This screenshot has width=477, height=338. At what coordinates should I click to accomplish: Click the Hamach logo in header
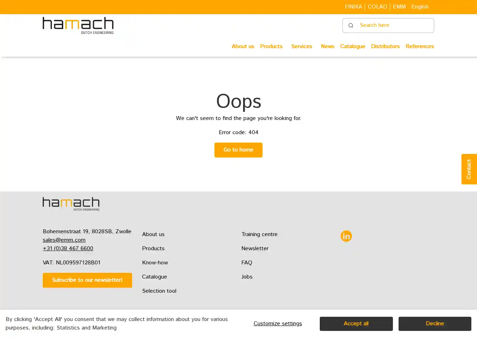(x=78, y=25)
